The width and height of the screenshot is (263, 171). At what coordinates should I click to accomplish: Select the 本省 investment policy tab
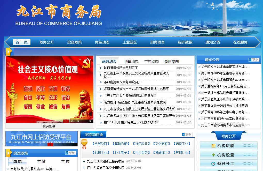pyautogui.click(x=41, y=161)
